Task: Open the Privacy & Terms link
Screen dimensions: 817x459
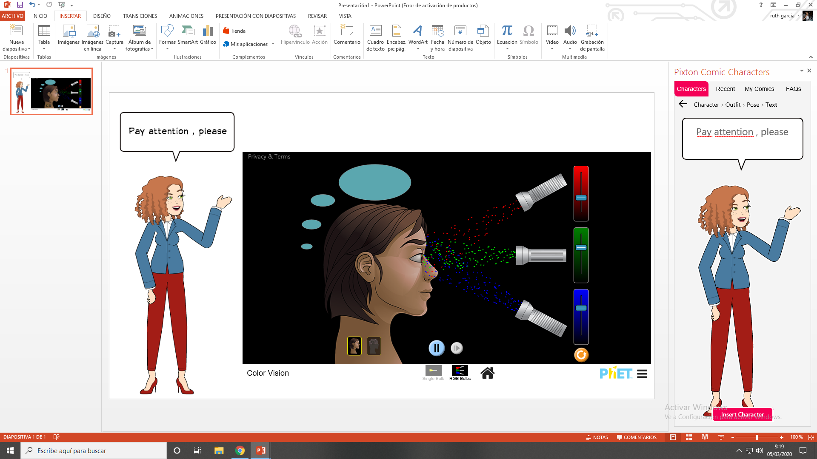Action: click(x=269, y=156)
